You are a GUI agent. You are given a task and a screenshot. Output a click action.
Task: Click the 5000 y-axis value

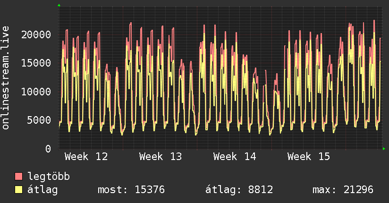point(39,120)
